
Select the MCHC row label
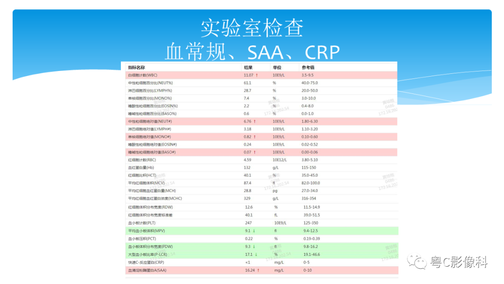[x=155, y=199]
